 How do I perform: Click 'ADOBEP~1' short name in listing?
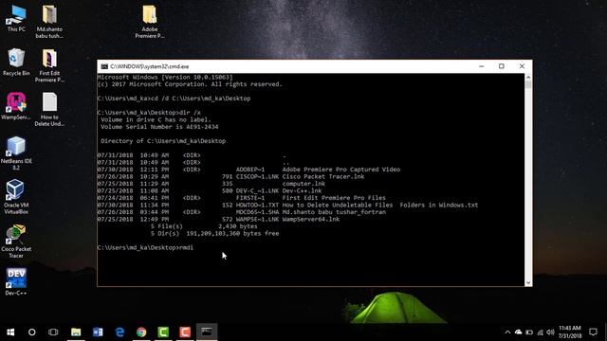pyautogui.click(x=250, y=170)
